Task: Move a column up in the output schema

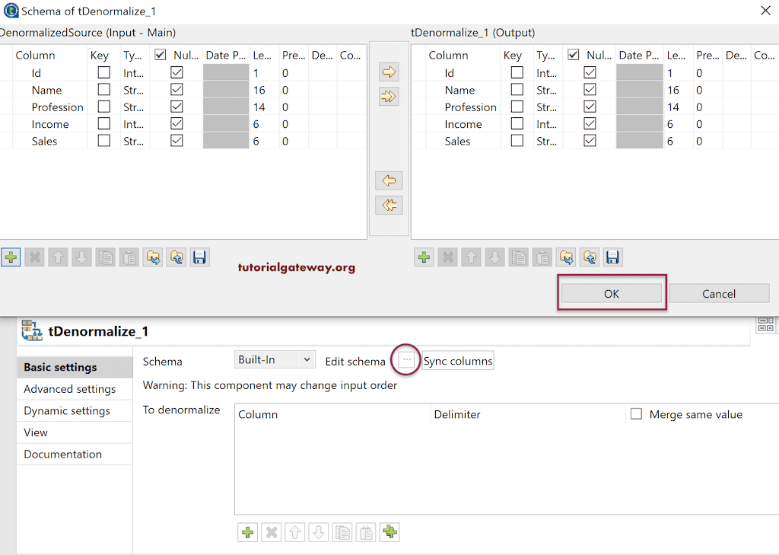Action: tap(470, 257)
